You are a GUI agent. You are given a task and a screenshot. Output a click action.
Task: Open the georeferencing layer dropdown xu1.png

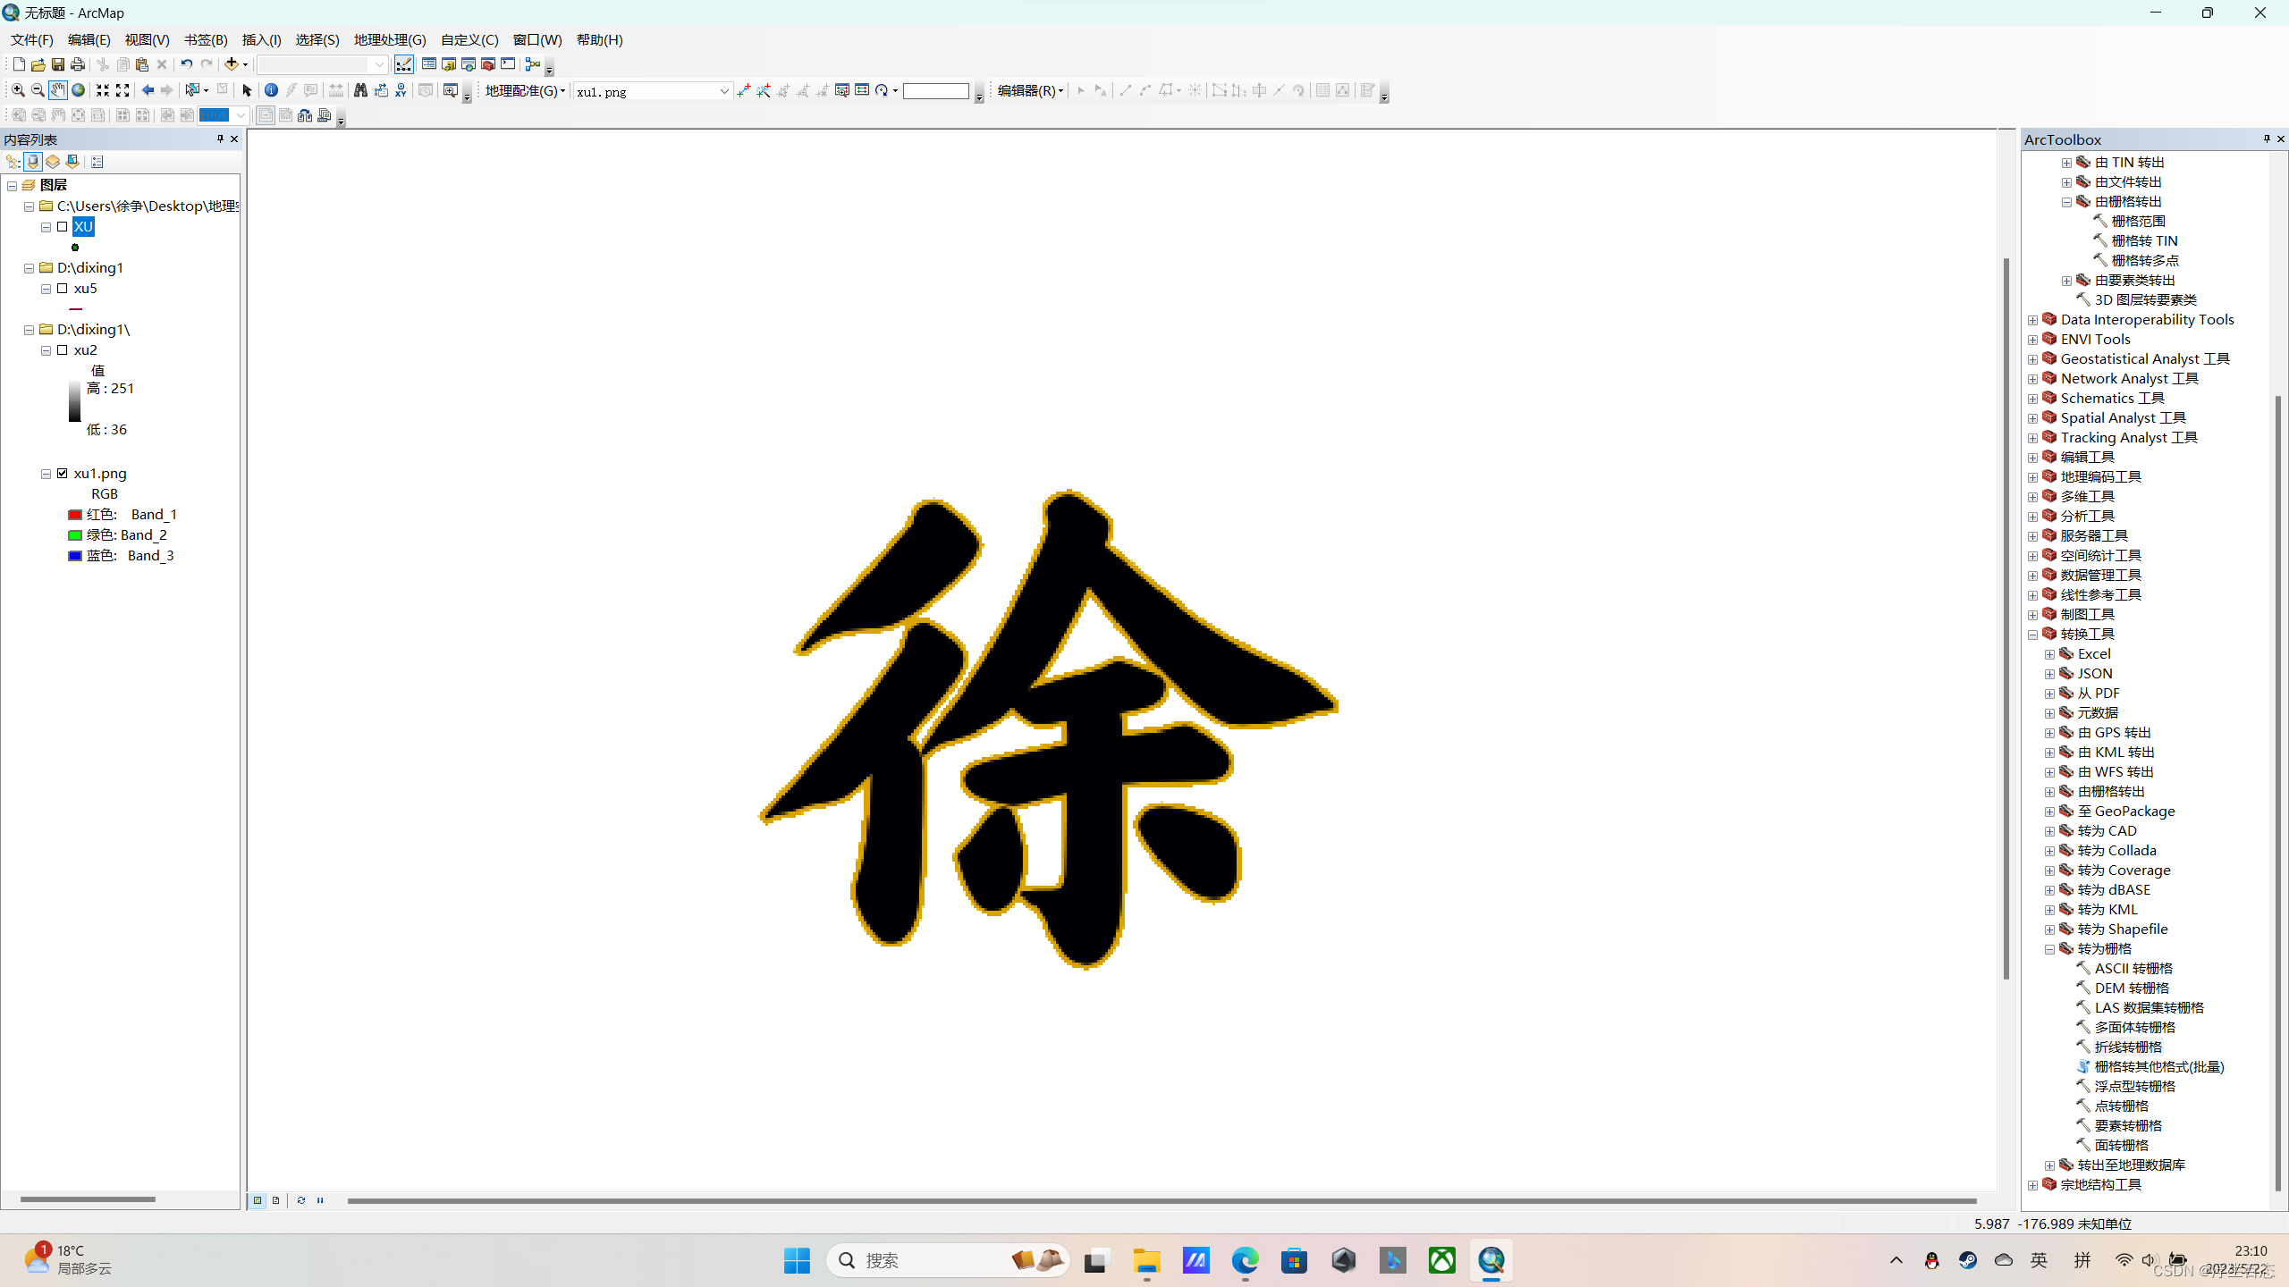point(723,91)
